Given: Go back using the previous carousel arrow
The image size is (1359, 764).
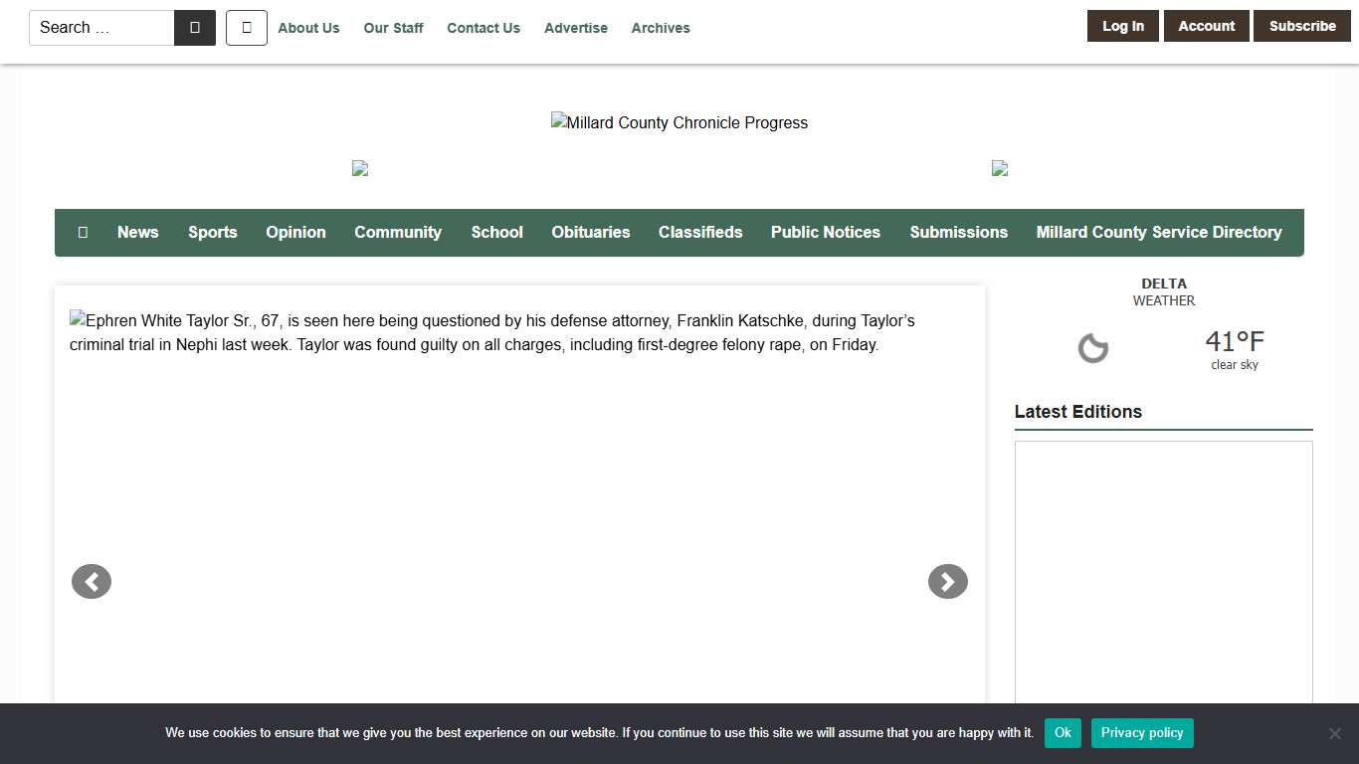Looking at the screenshot, I should tap(91, 581).
